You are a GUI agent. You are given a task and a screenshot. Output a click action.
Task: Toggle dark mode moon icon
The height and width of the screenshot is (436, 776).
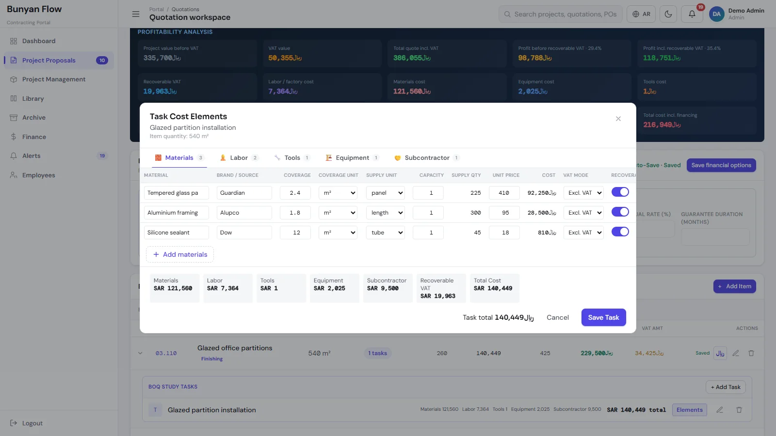pyautogui.click(x=668, y=14)
